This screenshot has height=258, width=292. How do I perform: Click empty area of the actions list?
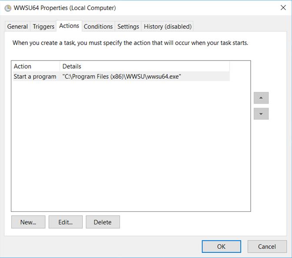(130, 145)
